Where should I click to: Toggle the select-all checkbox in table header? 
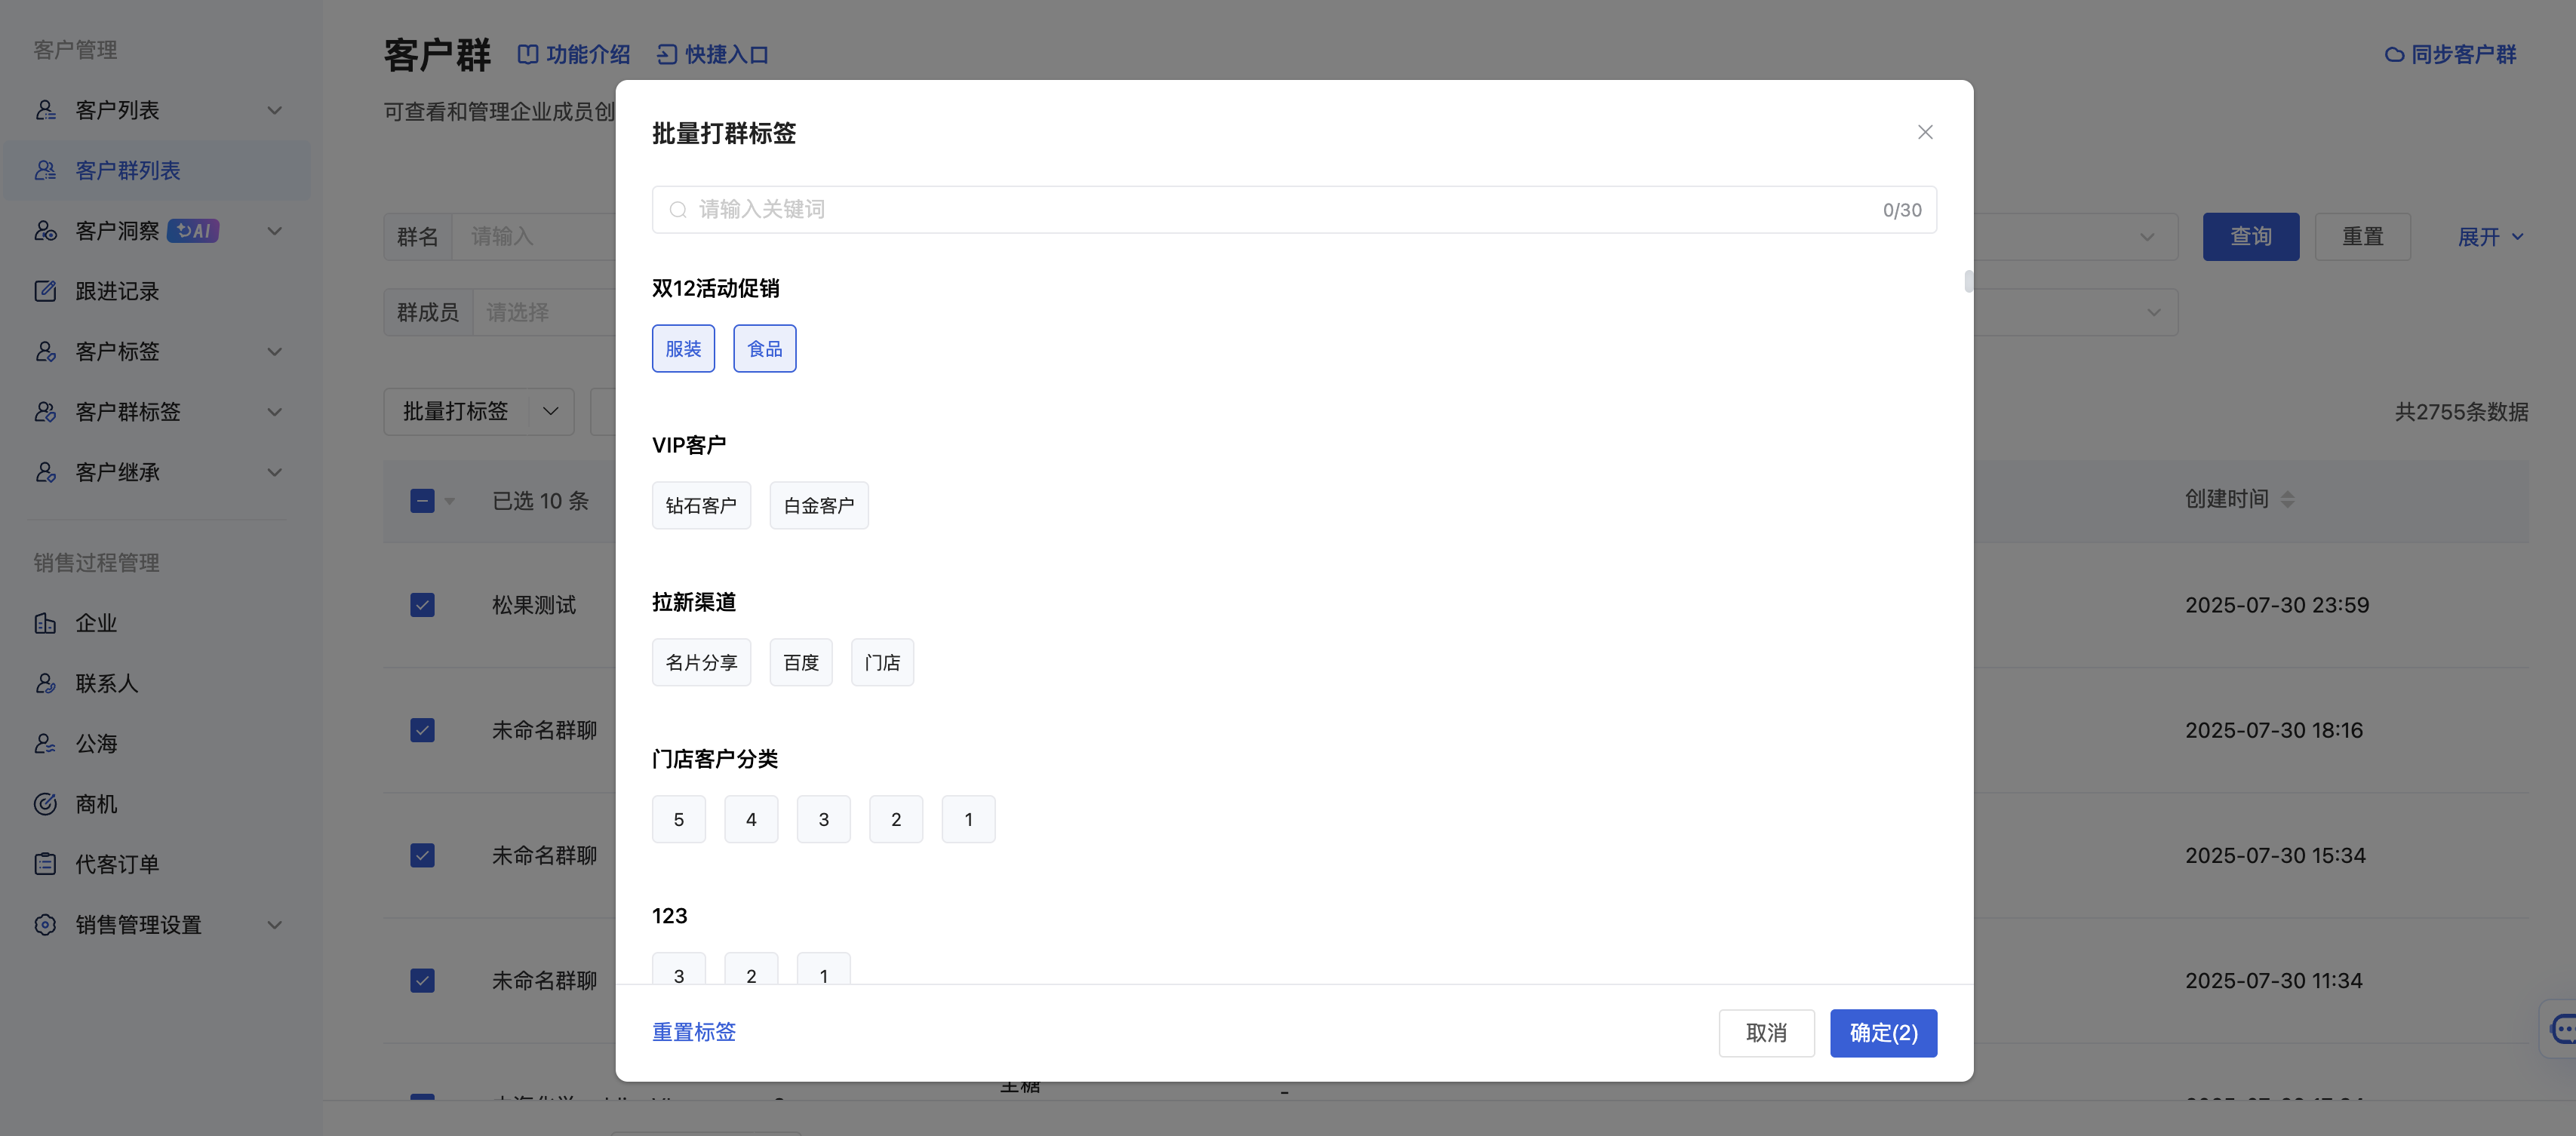[x=422, y=501]
